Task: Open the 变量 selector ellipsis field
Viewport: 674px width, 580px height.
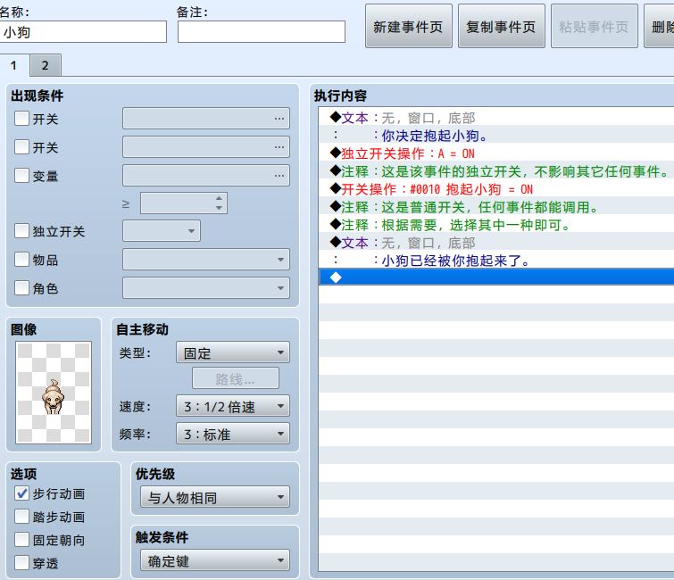Action: coord(206,175)
